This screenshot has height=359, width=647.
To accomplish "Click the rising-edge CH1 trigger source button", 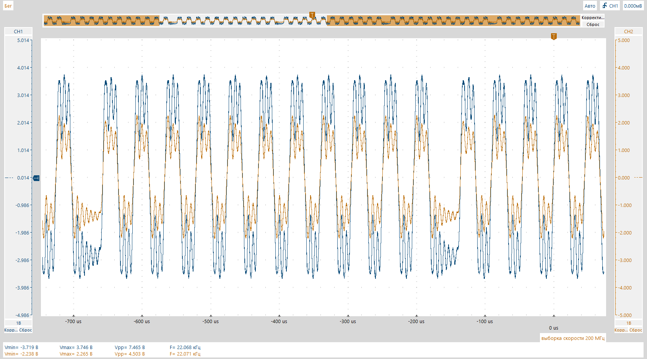I will [610, 6].
